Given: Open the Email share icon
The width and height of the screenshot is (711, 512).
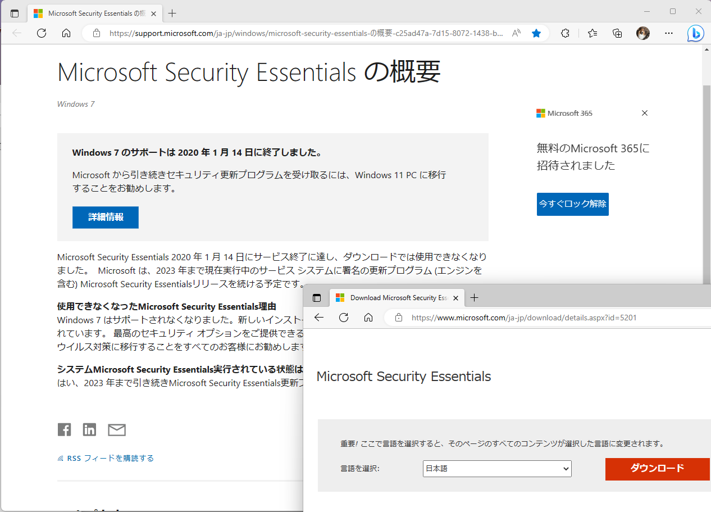Looking at the screenshot, I should [116, 429].
